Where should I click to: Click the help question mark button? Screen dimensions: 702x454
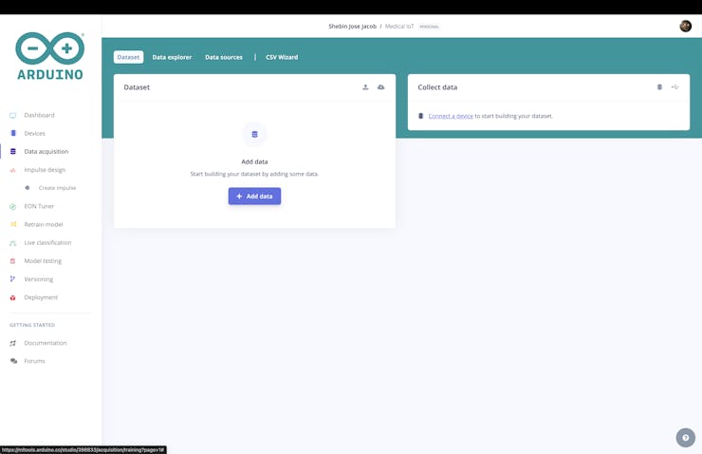[x=686, y=438]
